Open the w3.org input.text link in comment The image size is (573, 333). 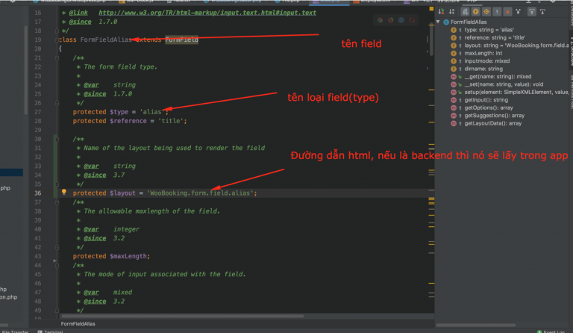(207, 13)
